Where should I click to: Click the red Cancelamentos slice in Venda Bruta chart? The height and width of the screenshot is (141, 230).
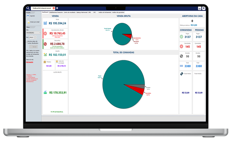click(x=128, y=36)
